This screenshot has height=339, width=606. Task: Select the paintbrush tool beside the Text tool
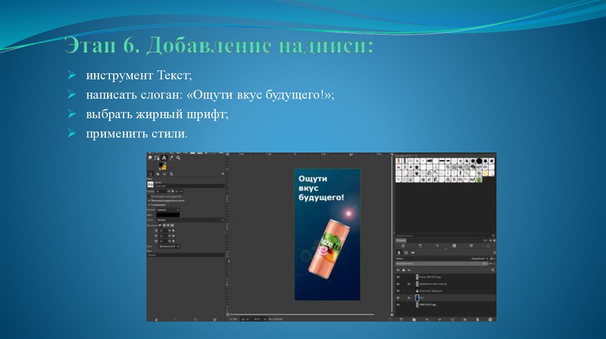click(171, 158)
